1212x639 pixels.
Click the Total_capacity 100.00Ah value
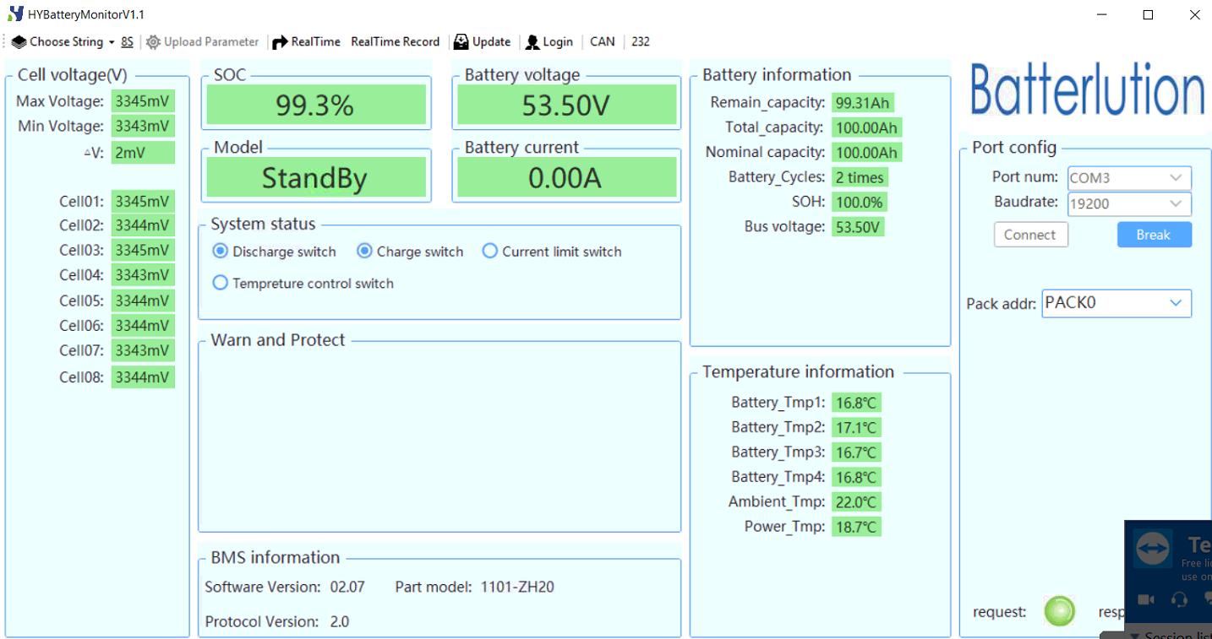(x=866, y=127)
